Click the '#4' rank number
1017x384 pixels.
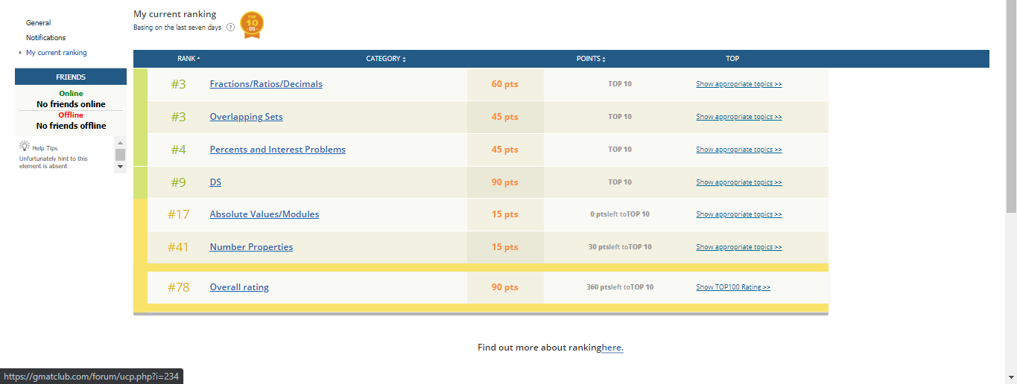(178, 150)
